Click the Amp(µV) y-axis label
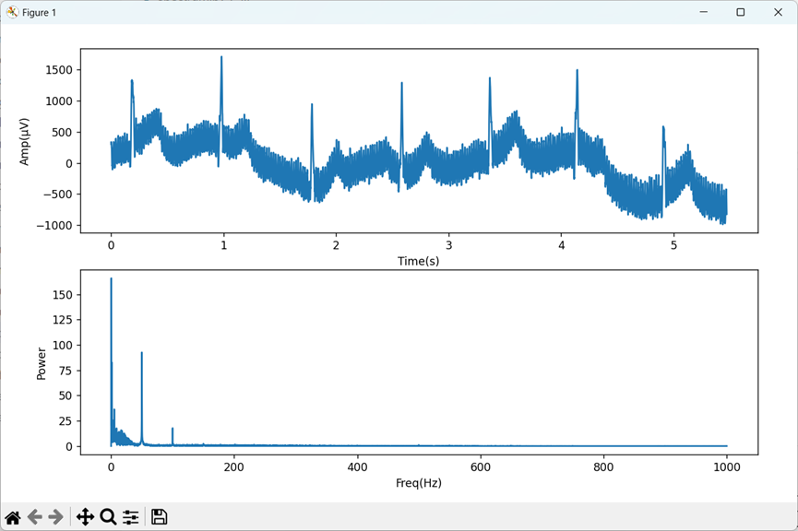Viewport: 798px width, 531px height. coord(24,141)
